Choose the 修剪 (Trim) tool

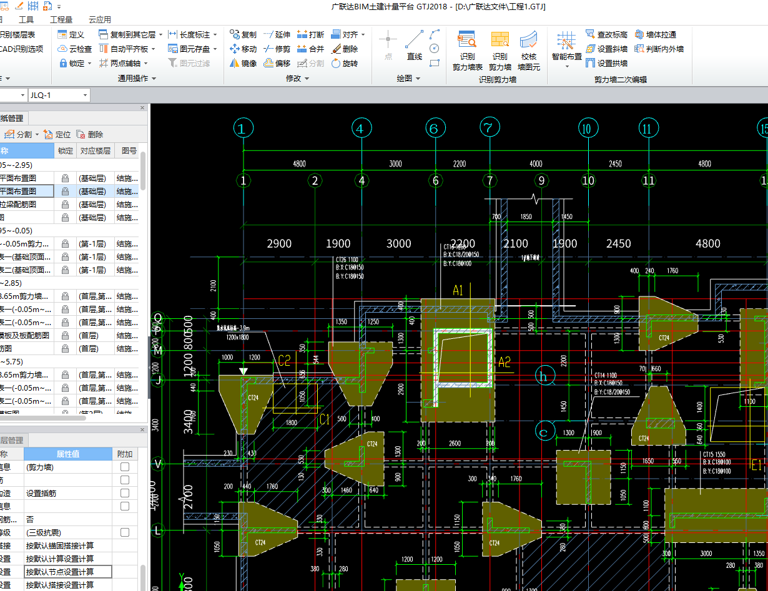pos(277,49)
